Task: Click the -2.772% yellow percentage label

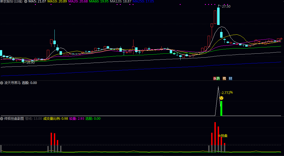Action: pyautogui.click(x=227, y=93)
